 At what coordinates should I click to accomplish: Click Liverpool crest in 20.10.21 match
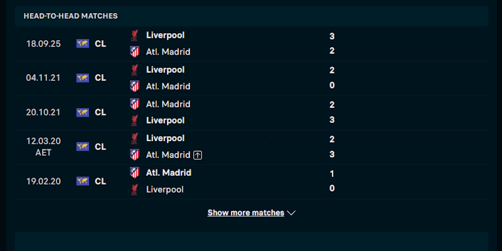coord(134,120)
